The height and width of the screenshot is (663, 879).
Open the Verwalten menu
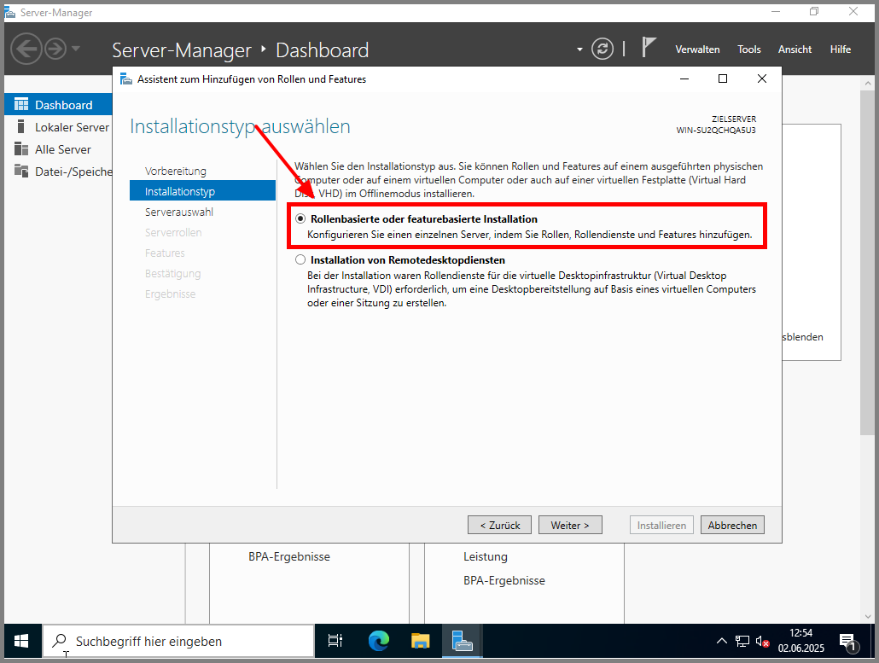697,49
